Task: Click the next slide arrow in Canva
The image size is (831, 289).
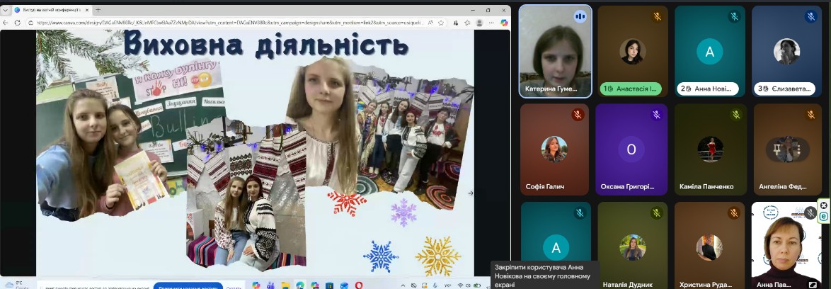Action: click(x=471, y=193)
